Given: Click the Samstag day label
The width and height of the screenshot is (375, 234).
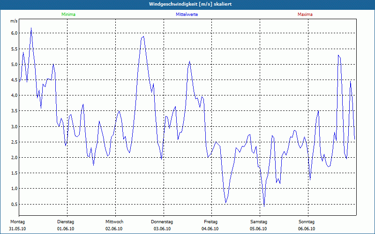Looking at the screenshot, I should point(259,222).
